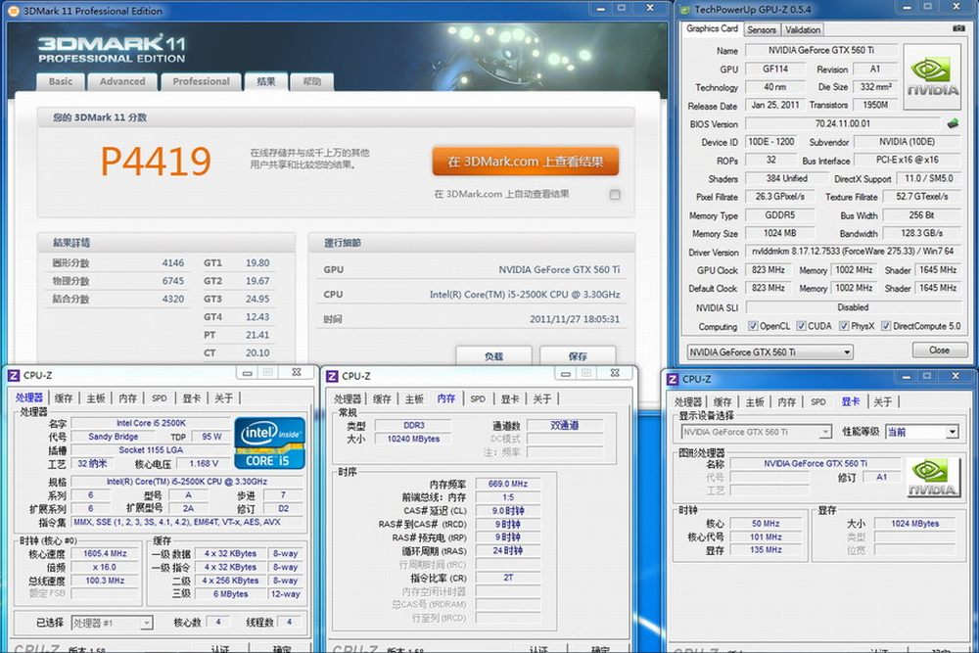Click the Close button in GPU-Z
Screen dimensions: 979x653
coord(939,350)
